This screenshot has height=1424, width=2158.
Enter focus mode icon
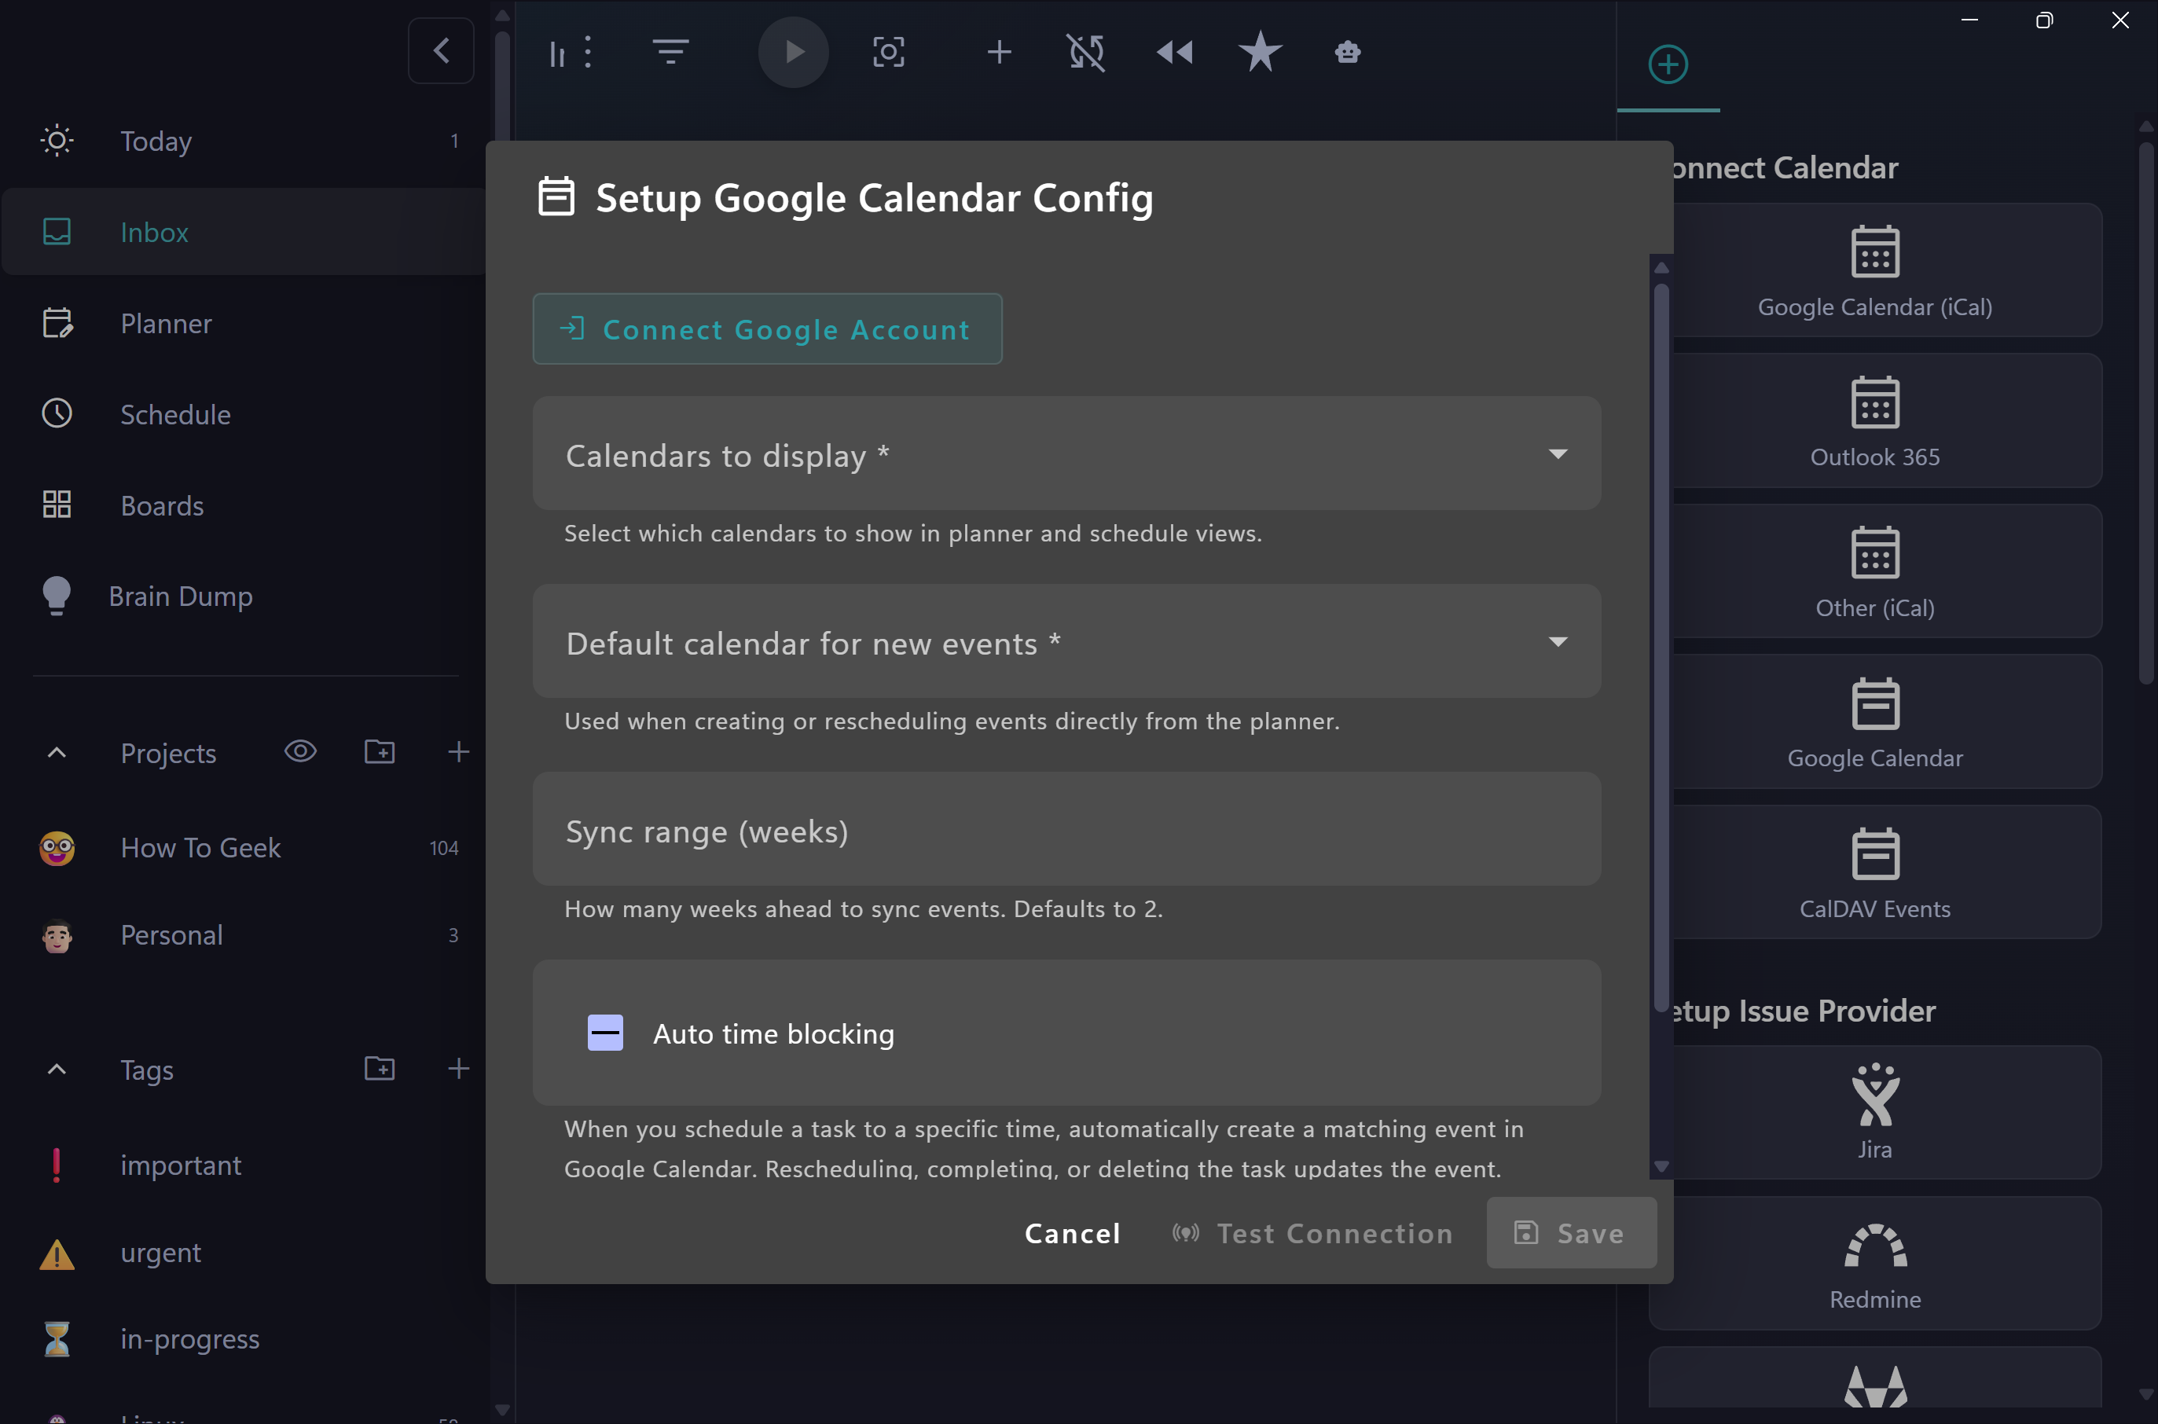coord(888,52)
